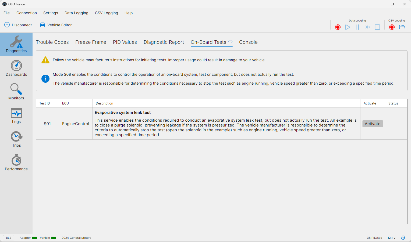Image resolution: width=411 pixels, height=242 pixels.
Task: Activate the evaporative system leak test
Action: click(372, 124)
